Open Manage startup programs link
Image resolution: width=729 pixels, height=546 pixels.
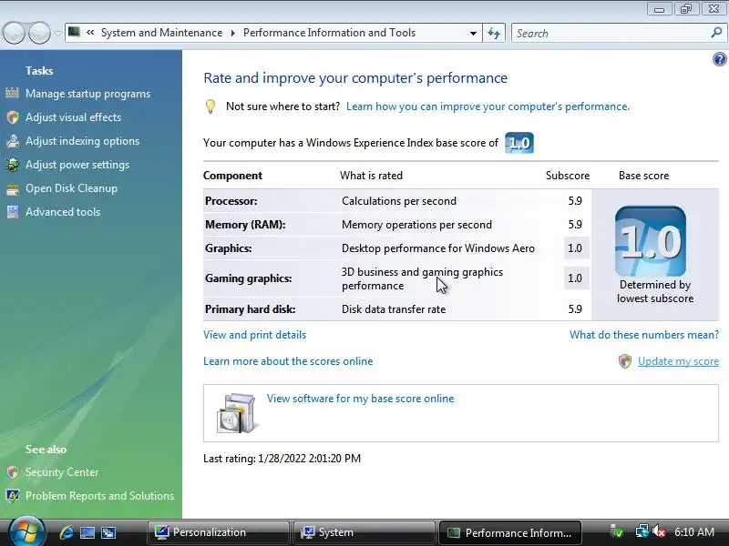coord(87,94)
